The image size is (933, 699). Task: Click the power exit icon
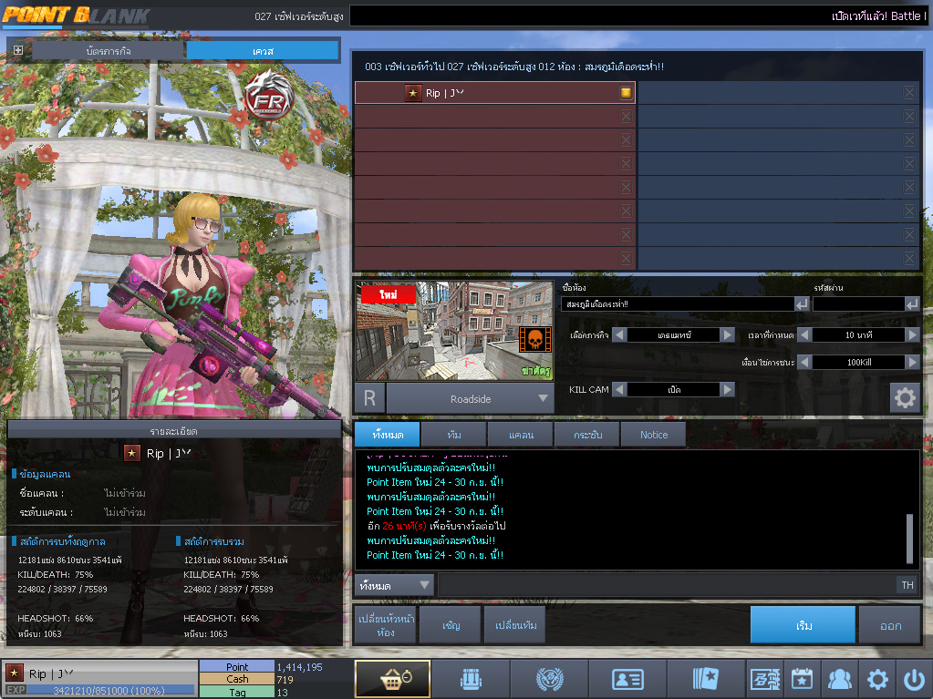click(913, 679)
